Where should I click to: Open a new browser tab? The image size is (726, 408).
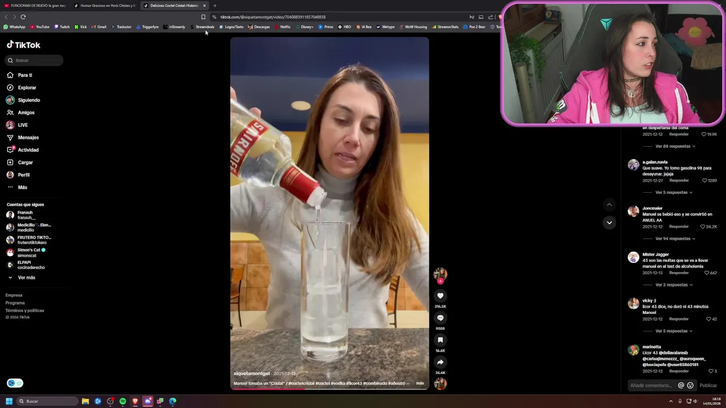[x=215, y=6]
